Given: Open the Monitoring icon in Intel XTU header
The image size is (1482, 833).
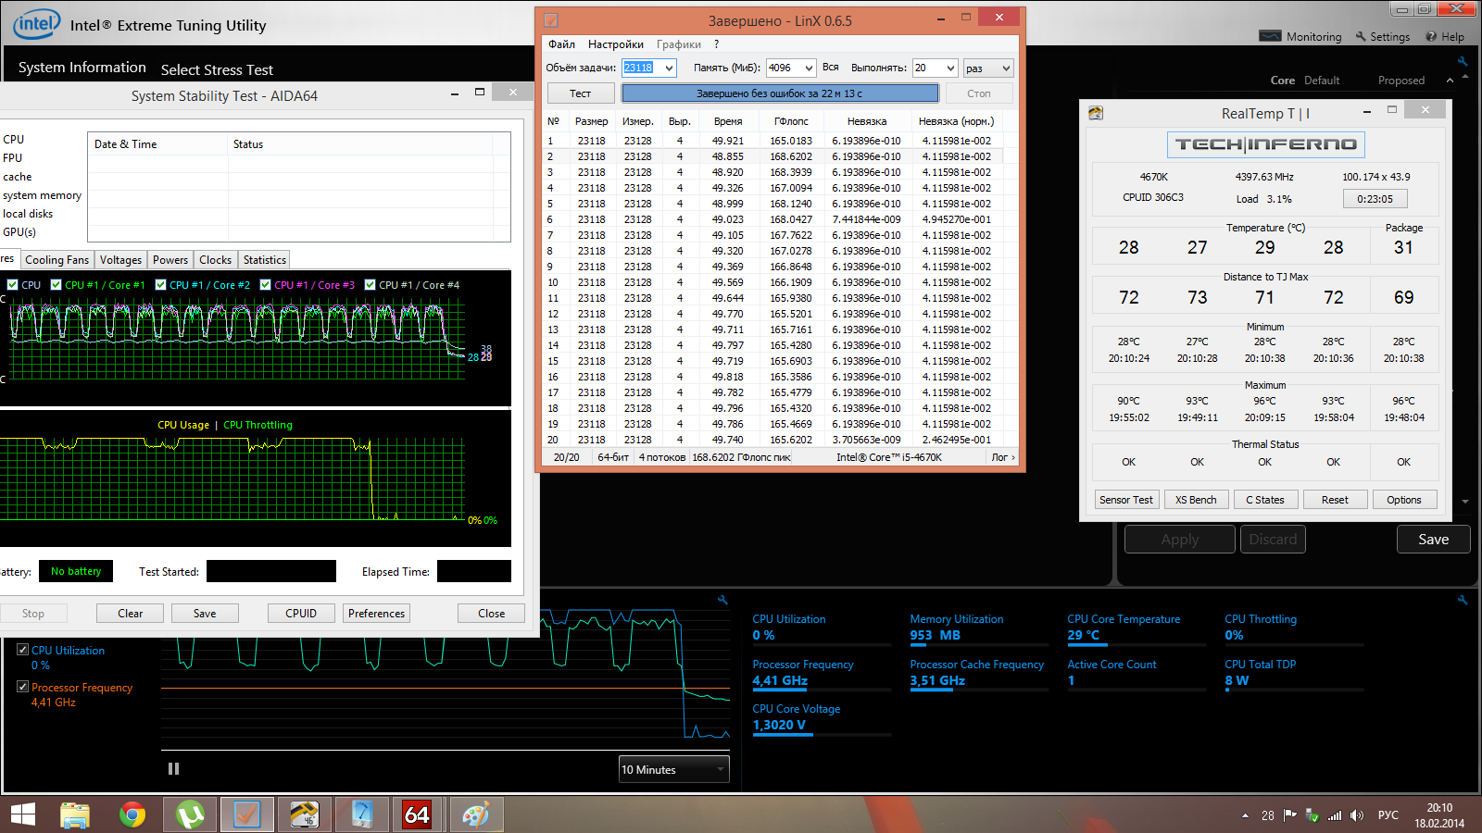Looking at the screenshot, I should pos(1270,36).
